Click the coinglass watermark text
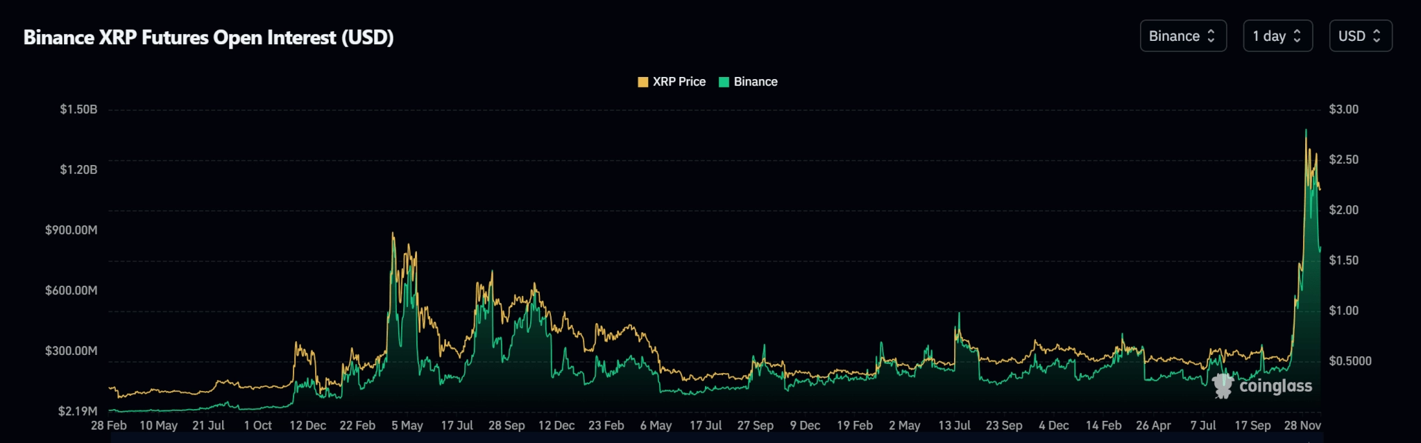 [1275, 386]
